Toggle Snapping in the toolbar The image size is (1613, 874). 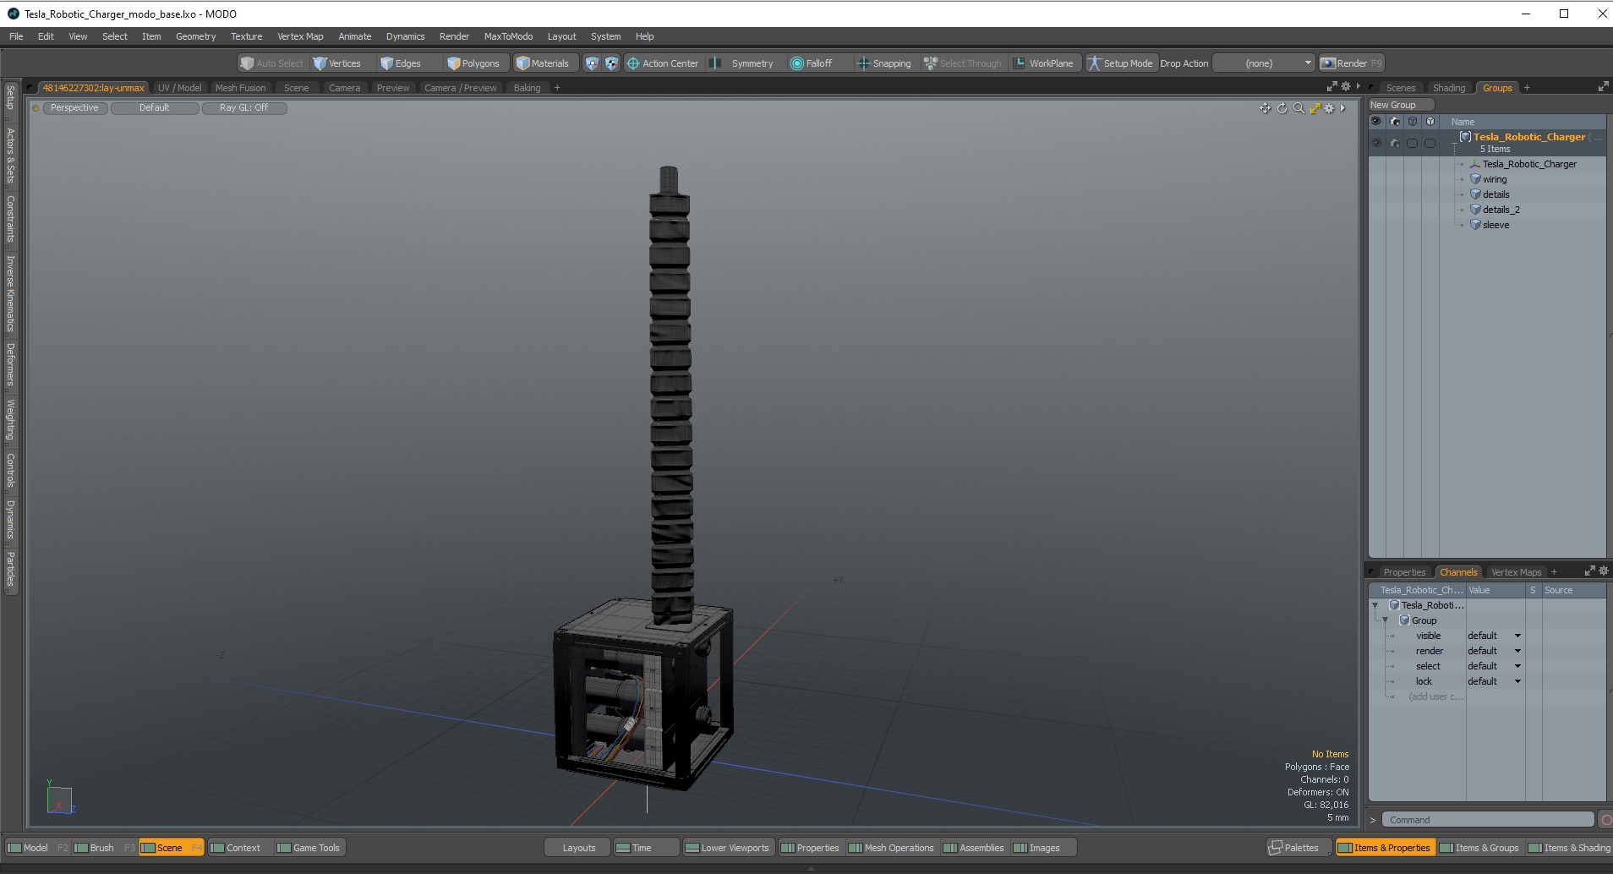pyautogui.click(x=884, y=63)
